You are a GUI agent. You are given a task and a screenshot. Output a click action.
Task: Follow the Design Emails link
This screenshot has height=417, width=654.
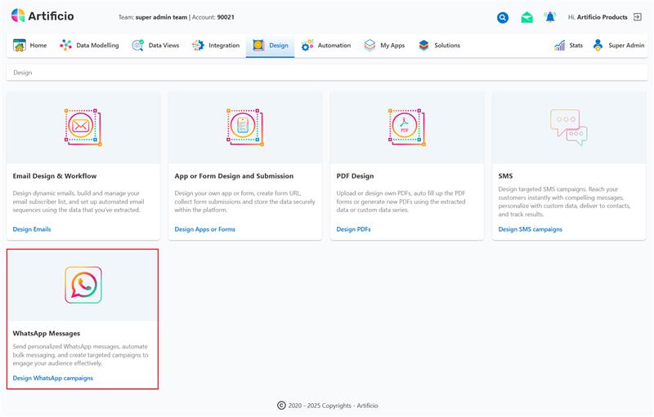coord(32,229)
